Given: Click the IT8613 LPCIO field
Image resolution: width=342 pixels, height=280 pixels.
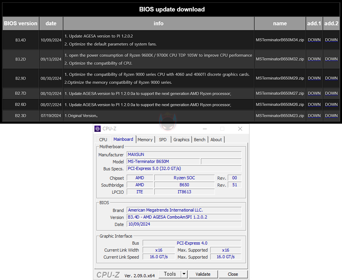Looking at the screenshot, I should click(x=184, y=192).
